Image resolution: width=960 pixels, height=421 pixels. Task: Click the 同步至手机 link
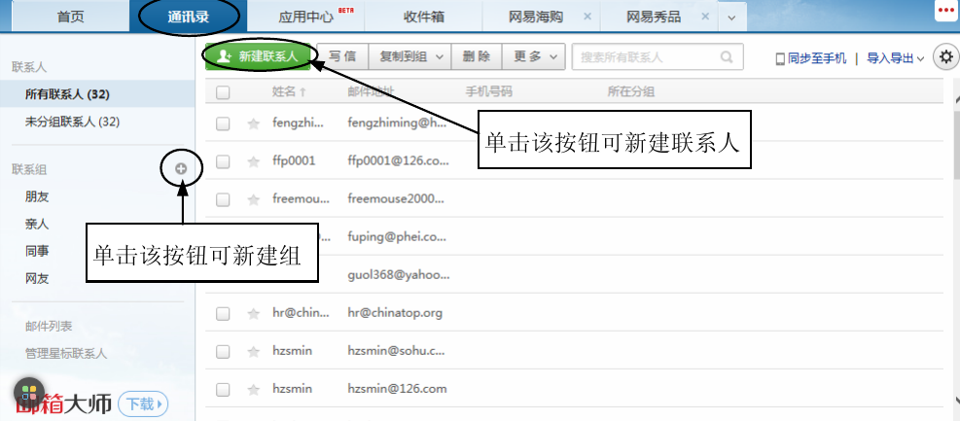[x=817, y=58]
